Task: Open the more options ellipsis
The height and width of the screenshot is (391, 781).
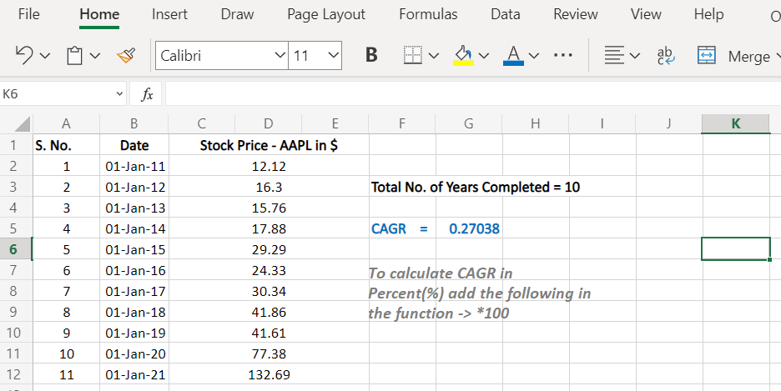Action: pos(563,56)
